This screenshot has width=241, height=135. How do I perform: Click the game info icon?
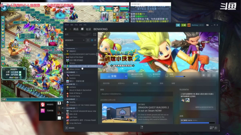[209, 75]
